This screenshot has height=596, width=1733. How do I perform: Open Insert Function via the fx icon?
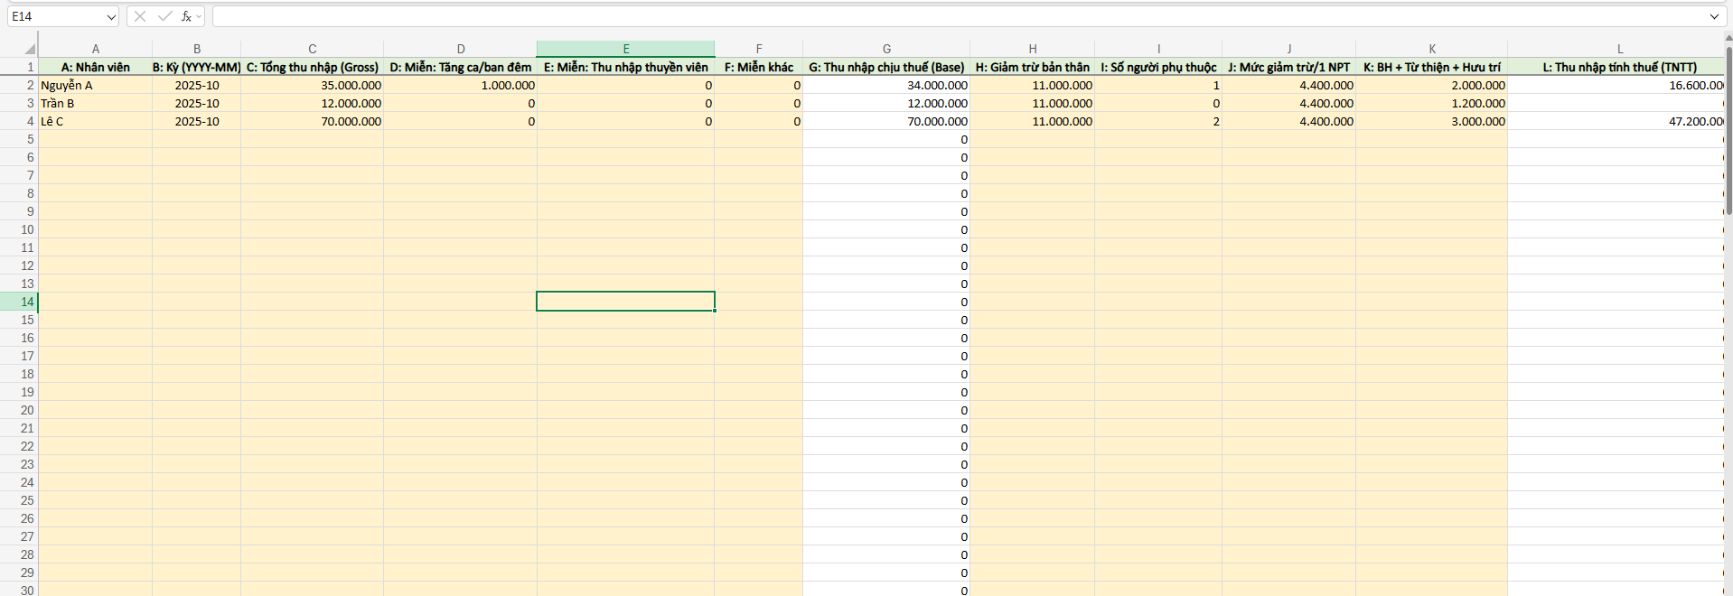click(186, 16)
